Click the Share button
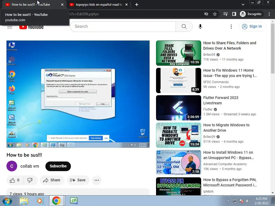Image resolution: width=275 pixels, height=206 pixels. pos(52,180)
